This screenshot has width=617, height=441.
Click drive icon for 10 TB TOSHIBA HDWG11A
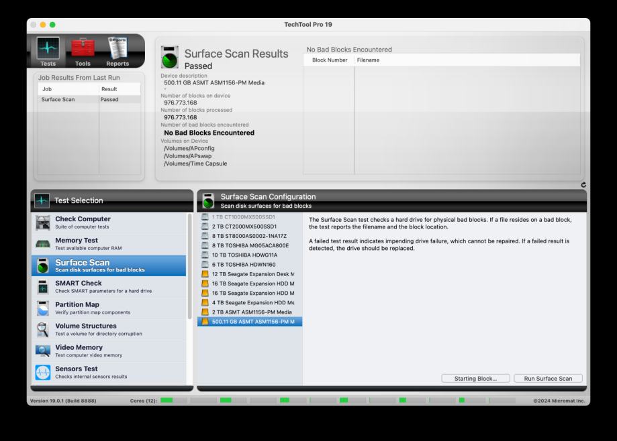205,255
